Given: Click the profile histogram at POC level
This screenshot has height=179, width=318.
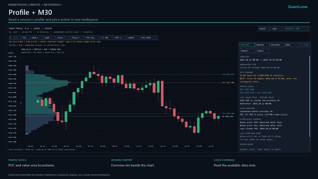Looking at the screenshot, I should point(48,83).
